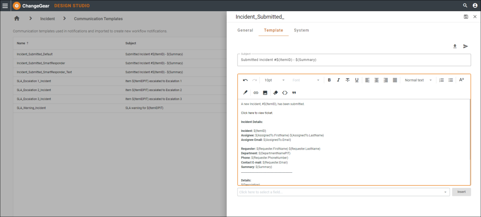The height and width of the screenshot is (217, 481).
Task: Insert a hyperlink
Action: pyautogui.click(x=256, y=93)
